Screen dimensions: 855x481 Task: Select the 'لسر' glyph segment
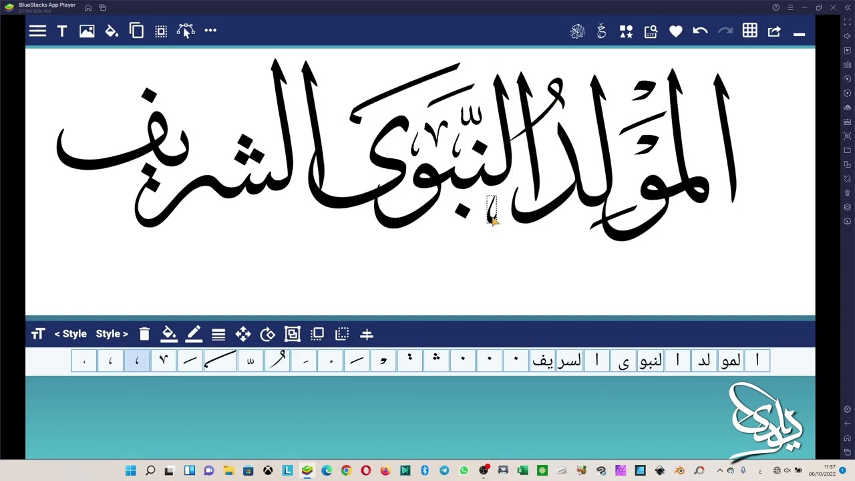click(x=569, y=361)
